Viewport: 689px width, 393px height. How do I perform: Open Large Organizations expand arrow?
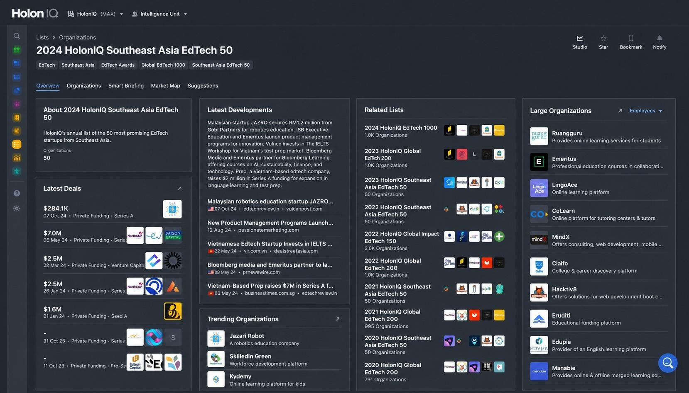(620, 111)
